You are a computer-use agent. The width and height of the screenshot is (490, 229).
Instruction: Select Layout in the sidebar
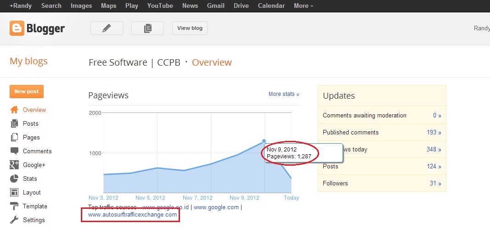[32, 192]
